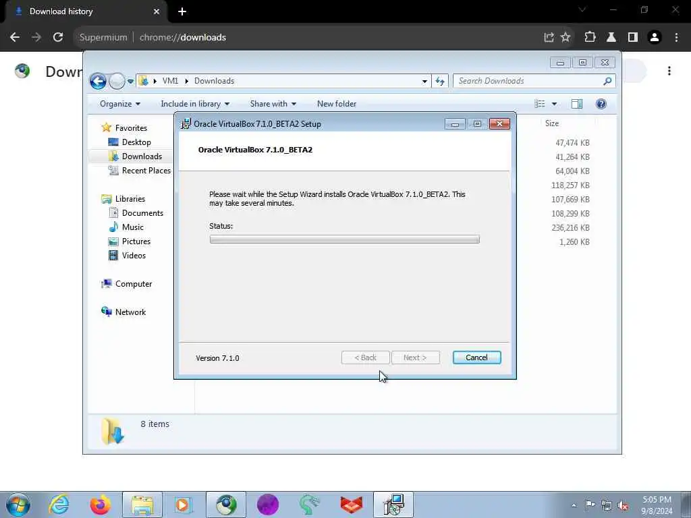Open a new browser tab

pyautogui.click(x=182, y=11)
